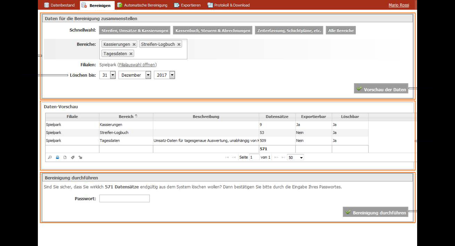Sort by the Löschbar column header
Screen dimensions: 455x246
(x=350, y=117)
